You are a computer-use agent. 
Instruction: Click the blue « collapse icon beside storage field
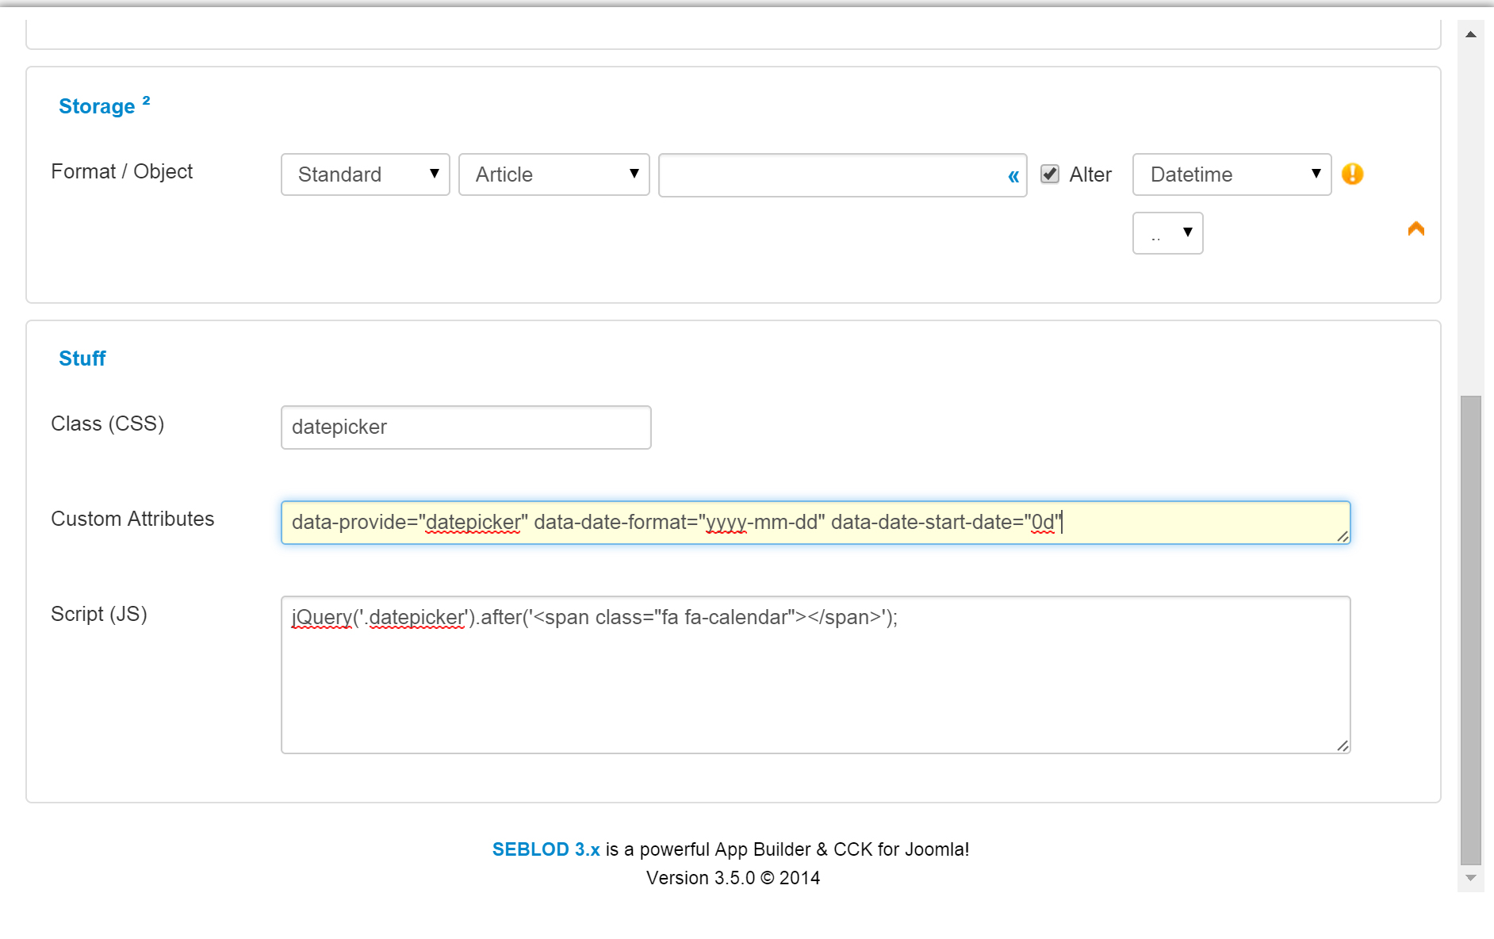point(1013,175)
